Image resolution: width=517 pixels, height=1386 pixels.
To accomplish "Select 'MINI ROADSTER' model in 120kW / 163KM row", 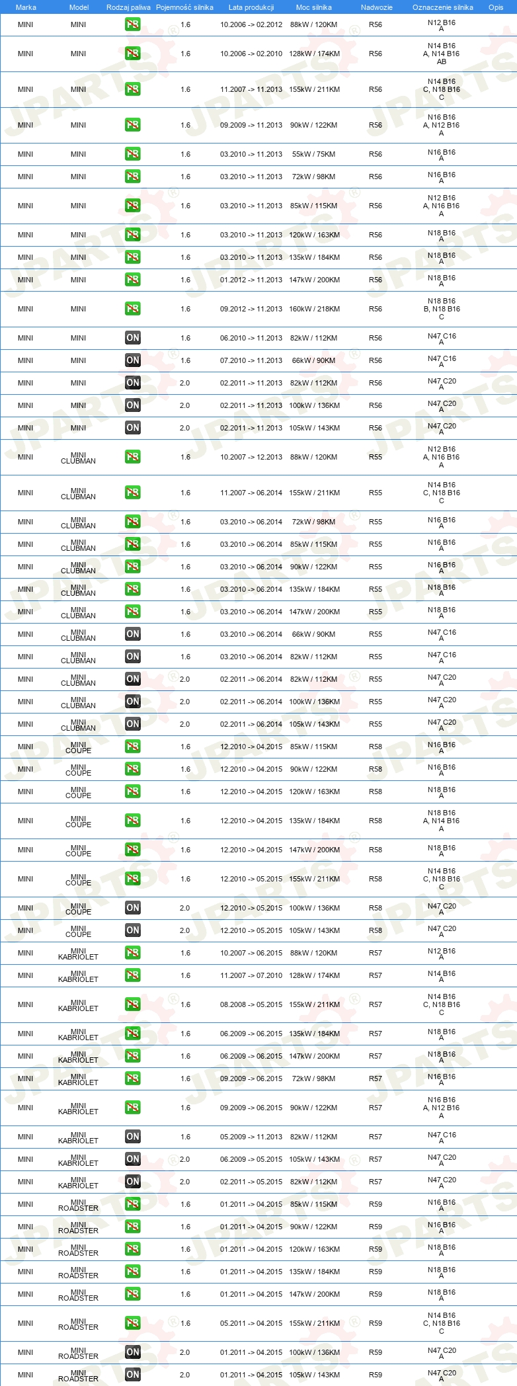I will pyautogui.click(x=79, y=1250).
